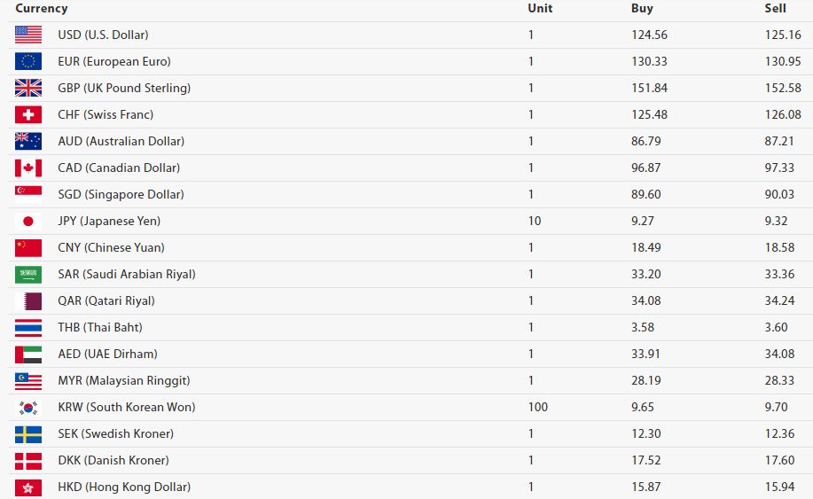
Task: Click the United States flag icon
Action: click(28, 35)
